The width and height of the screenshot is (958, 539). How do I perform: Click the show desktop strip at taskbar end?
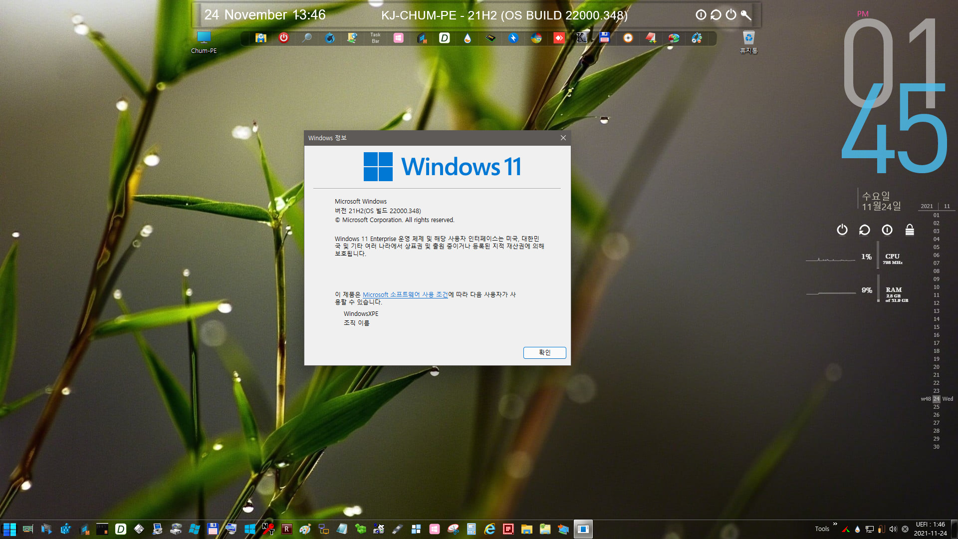click(955, 529)
